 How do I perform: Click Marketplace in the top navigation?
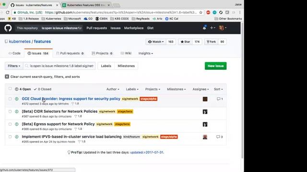point(134,28)
